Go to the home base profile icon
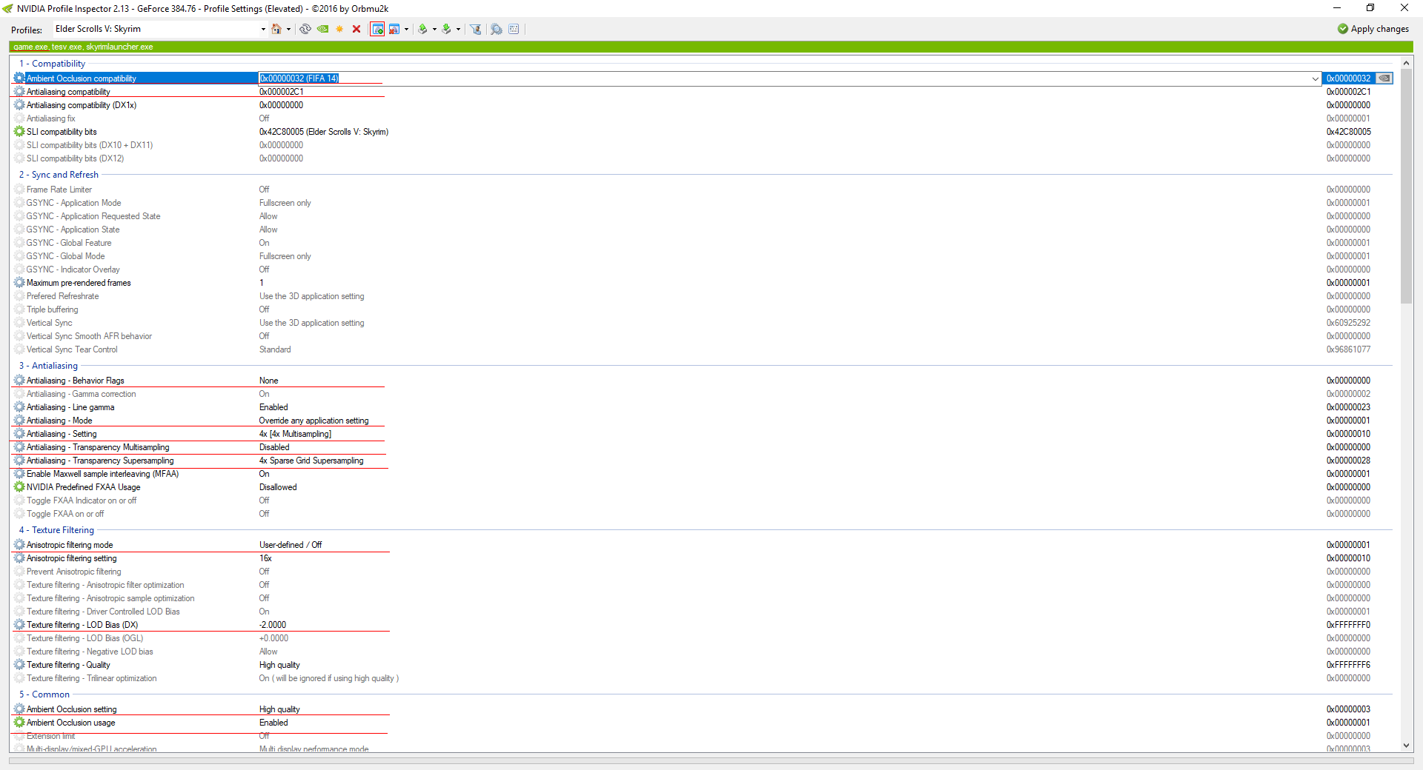Screen dimensions: 1423x770 click(x=276, y=29)
